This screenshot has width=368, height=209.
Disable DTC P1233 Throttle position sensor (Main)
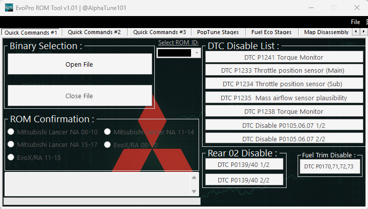click(284, 70)
